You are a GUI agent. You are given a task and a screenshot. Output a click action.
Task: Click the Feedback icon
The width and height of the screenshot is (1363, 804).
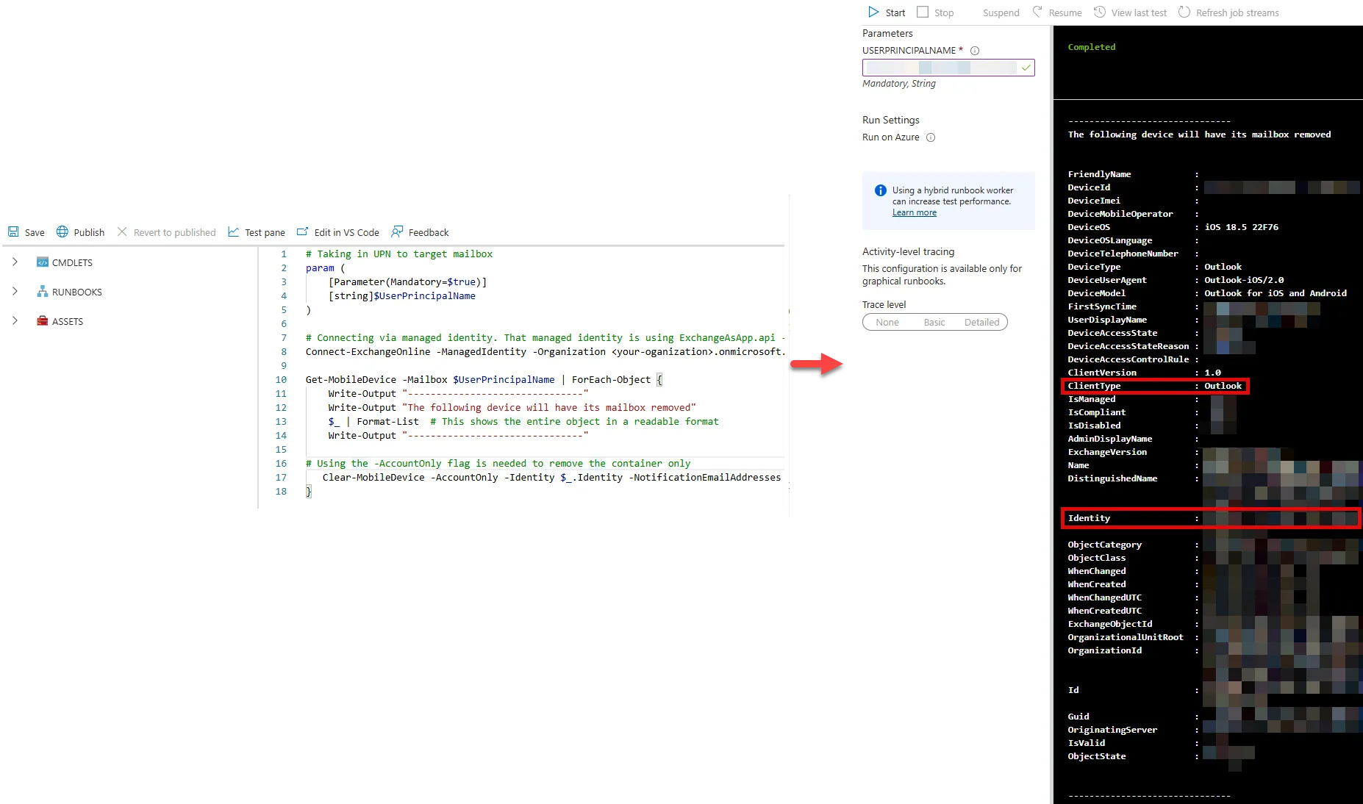(397, 231)
